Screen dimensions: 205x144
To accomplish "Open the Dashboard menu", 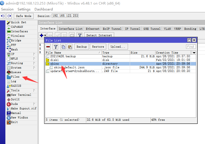I will 44,9.
